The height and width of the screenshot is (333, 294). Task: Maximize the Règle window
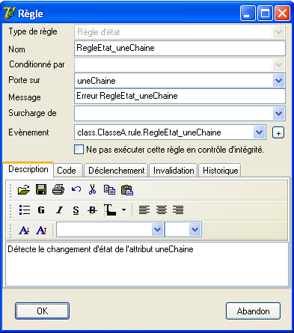pyautogui.click(x=265, y=13)
